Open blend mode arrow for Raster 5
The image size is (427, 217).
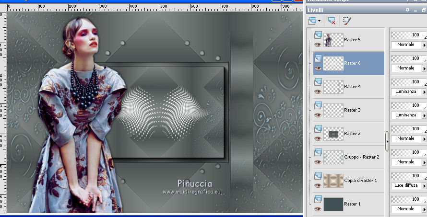click(424, 45)
